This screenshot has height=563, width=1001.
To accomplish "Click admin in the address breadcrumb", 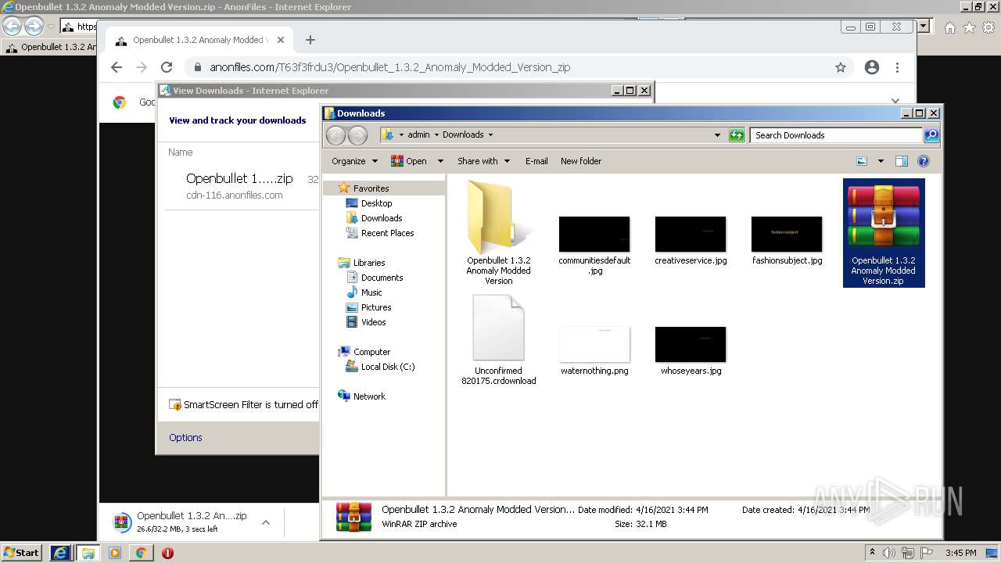I will (418, 134).
